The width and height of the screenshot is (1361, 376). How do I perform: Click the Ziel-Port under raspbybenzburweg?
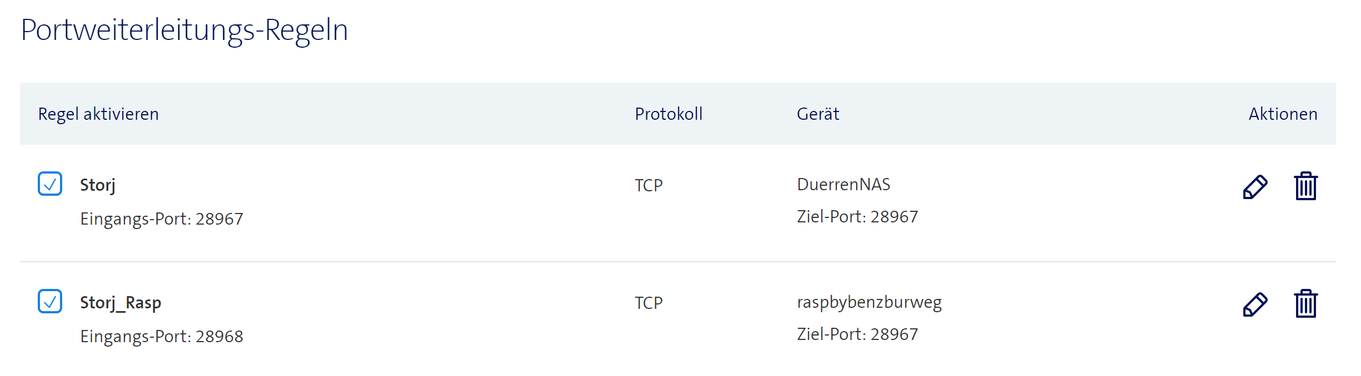click(x=857, y=334)
